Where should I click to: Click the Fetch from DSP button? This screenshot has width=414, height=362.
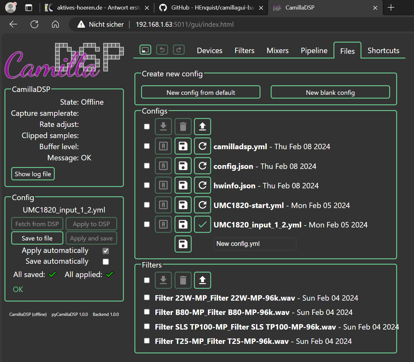37,224
